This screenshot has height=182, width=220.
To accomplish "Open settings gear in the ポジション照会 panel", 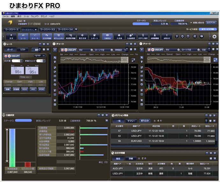I will click(210, 120).
